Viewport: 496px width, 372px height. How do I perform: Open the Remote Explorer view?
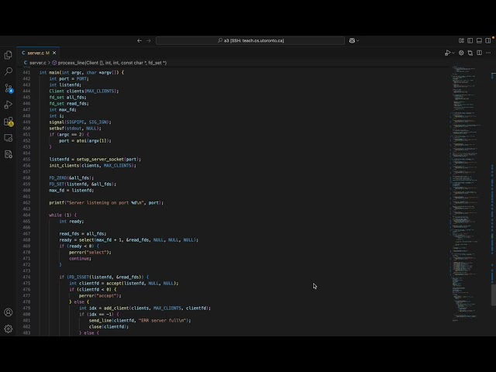click(9, 138)
